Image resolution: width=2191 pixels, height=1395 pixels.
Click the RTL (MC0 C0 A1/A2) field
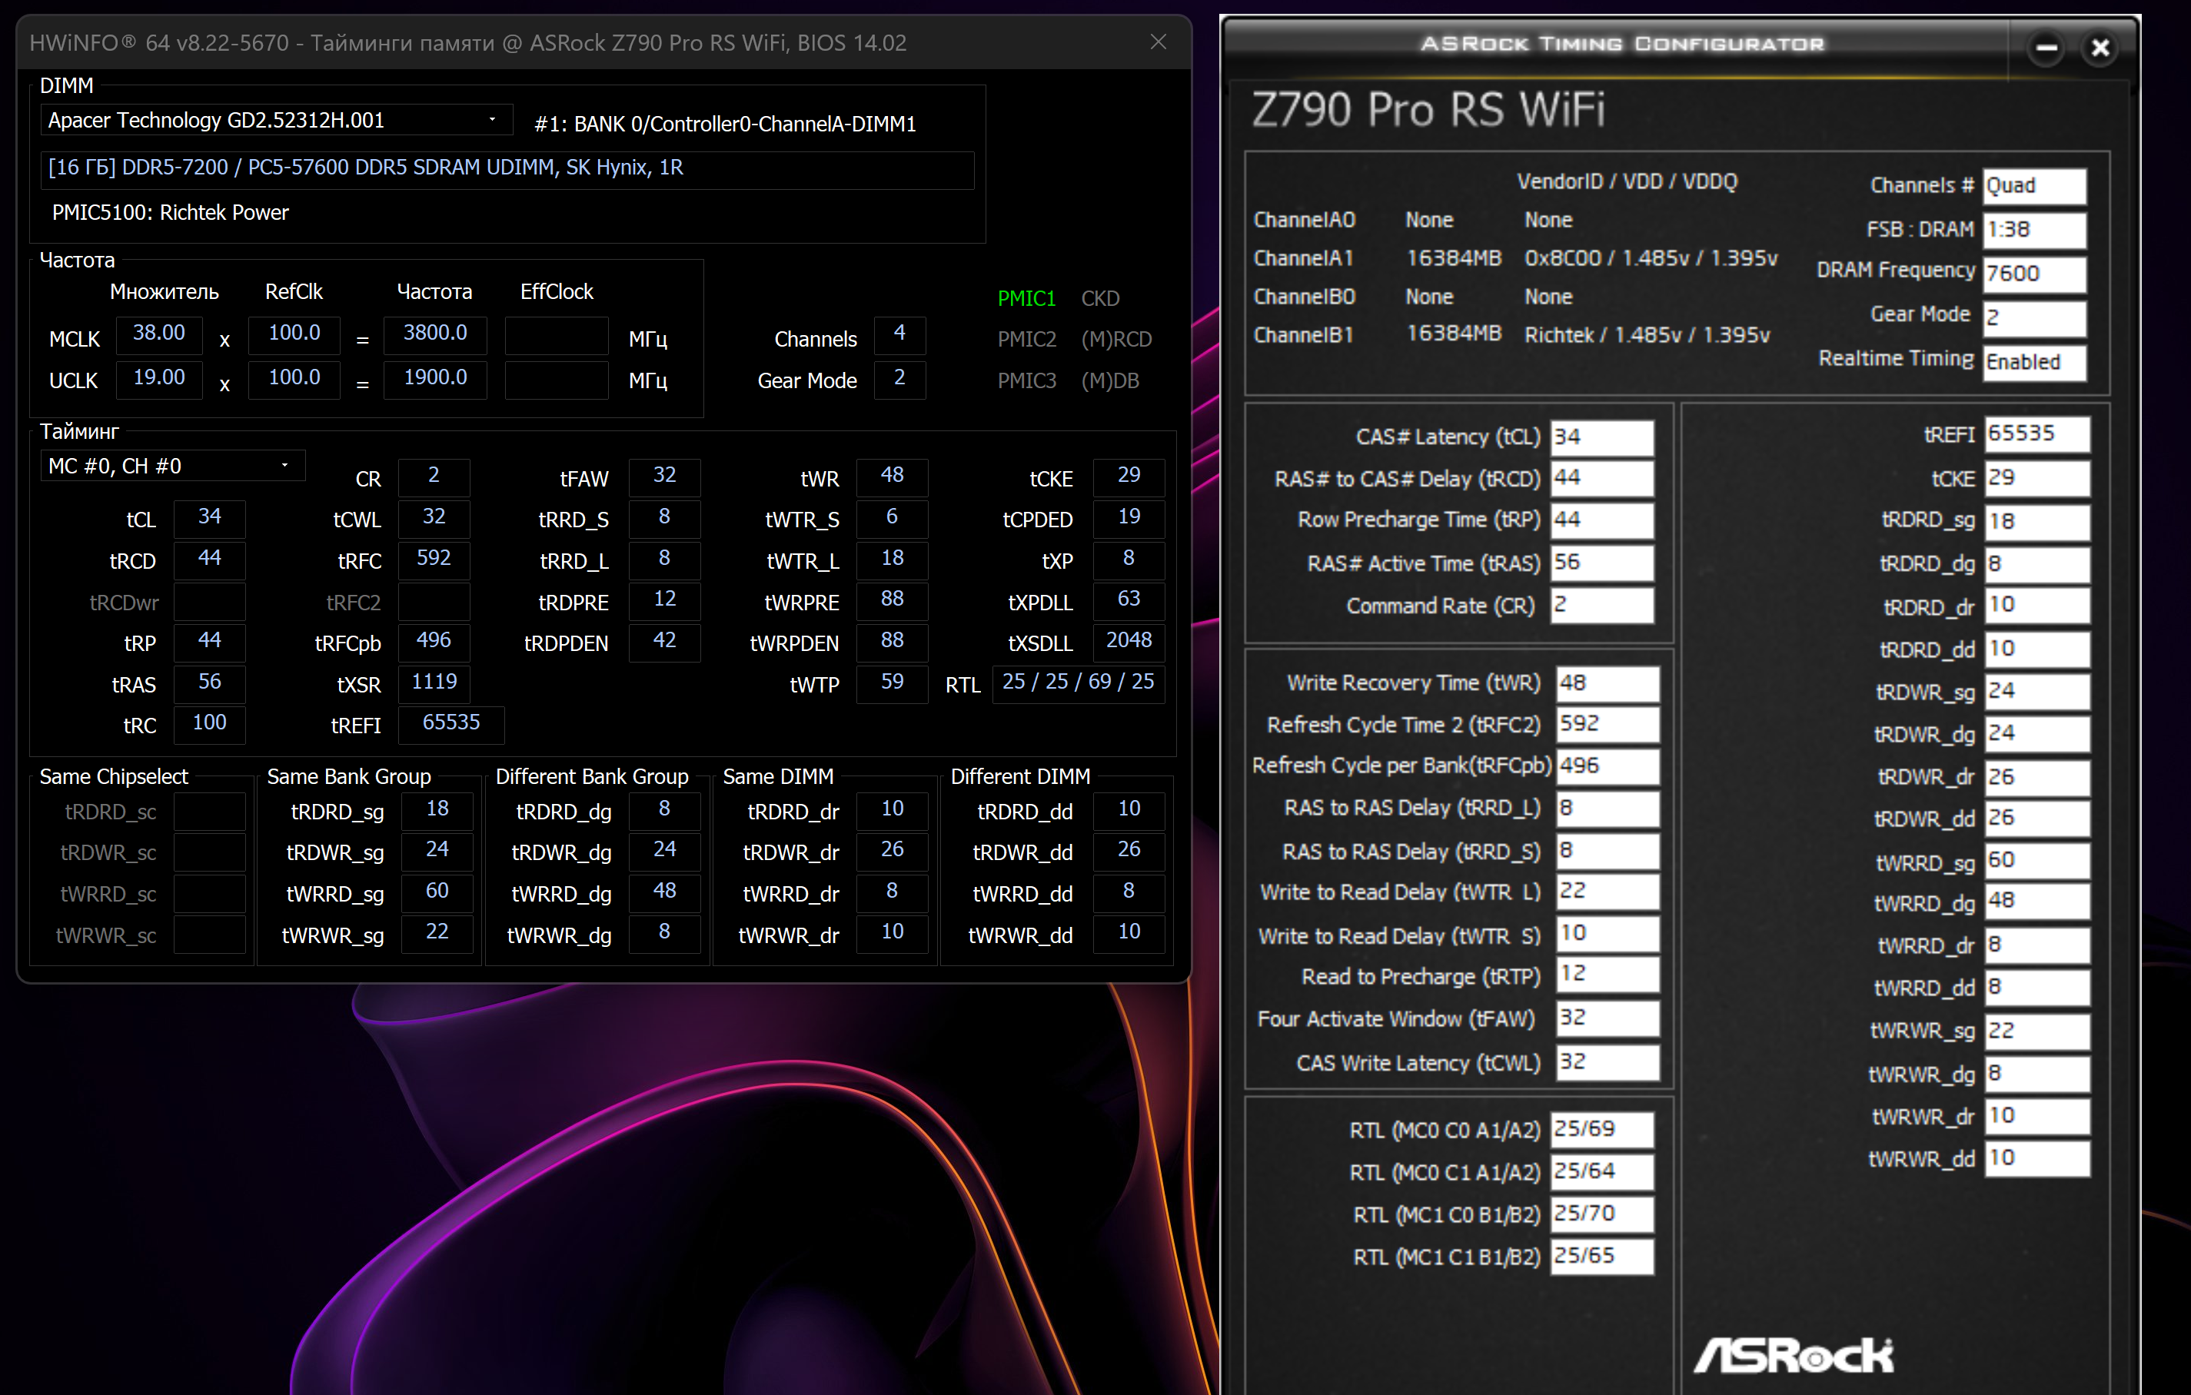1601,1130
